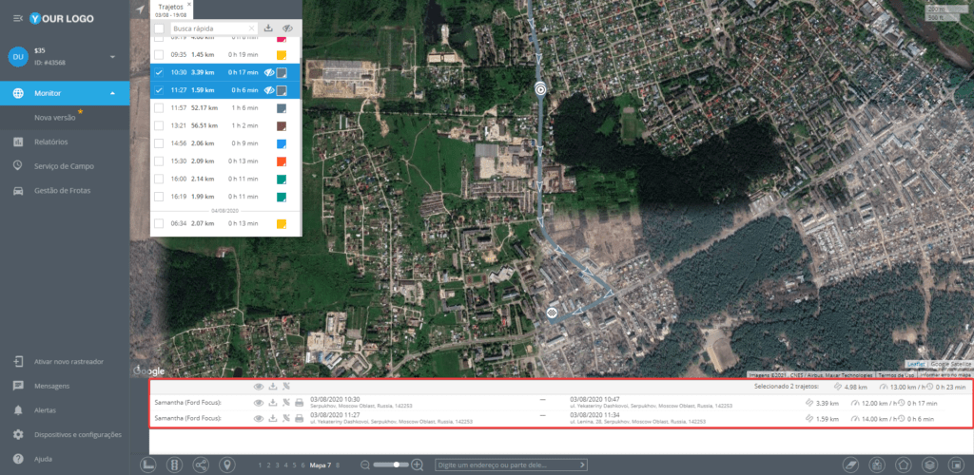Image resolution: width=974 pixels, height=475 pixels.
Task: Download trips from Trajetos panel header
Action: 268,28
